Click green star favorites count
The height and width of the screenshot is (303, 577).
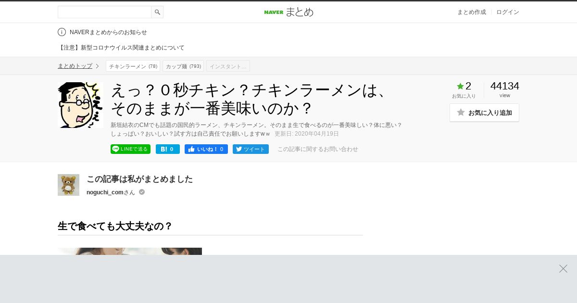pyautogui.click(x=464, y=86)
